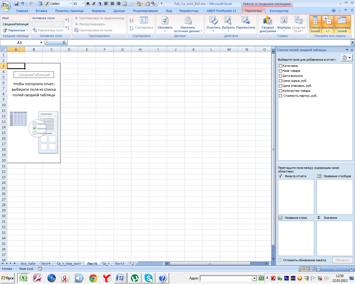The height and width of the screenshot is (284, 355).
Task: Sort descending Я to А
Action: pos(131,28)
